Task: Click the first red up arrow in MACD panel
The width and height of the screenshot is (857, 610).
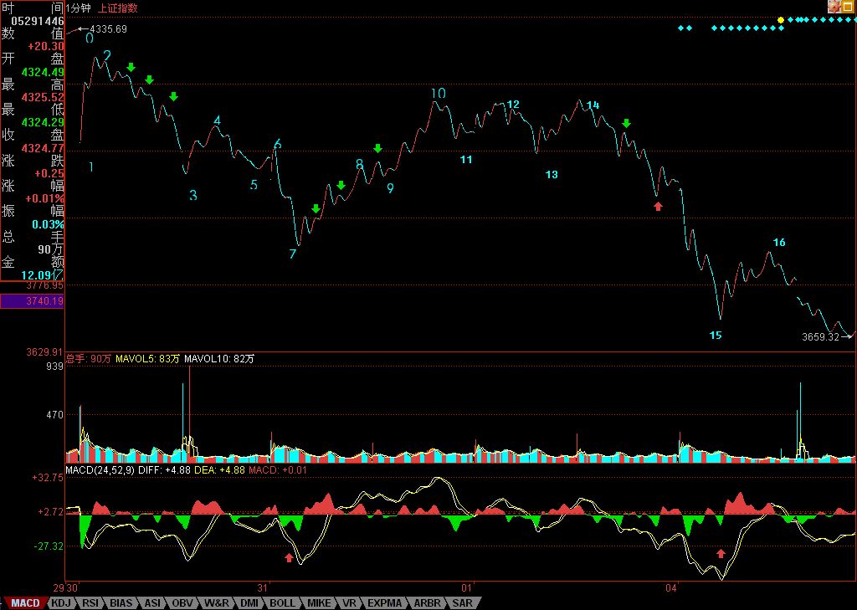Action: [x=289, y=556]
